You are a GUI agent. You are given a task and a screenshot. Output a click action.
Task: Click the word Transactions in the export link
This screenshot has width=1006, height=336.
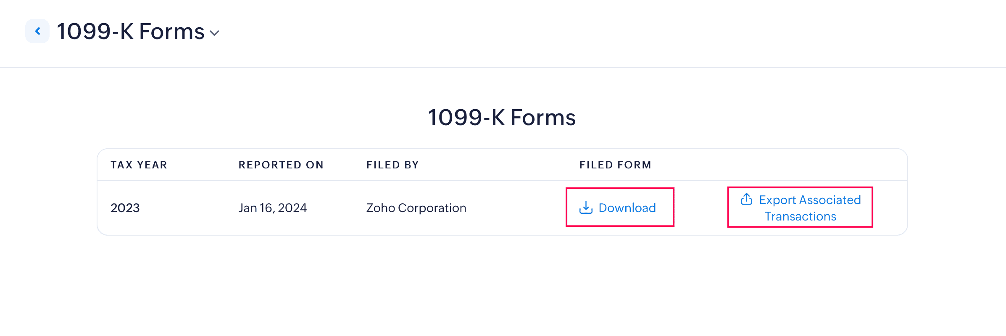801,216
